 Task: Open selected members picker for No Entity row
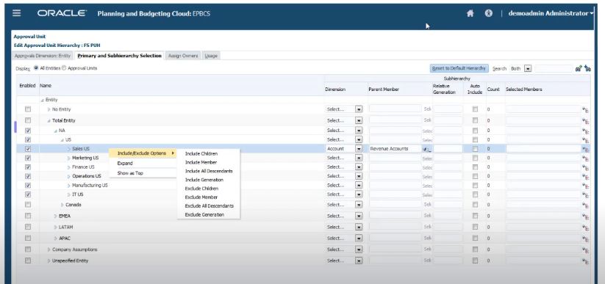coord(586,110)
